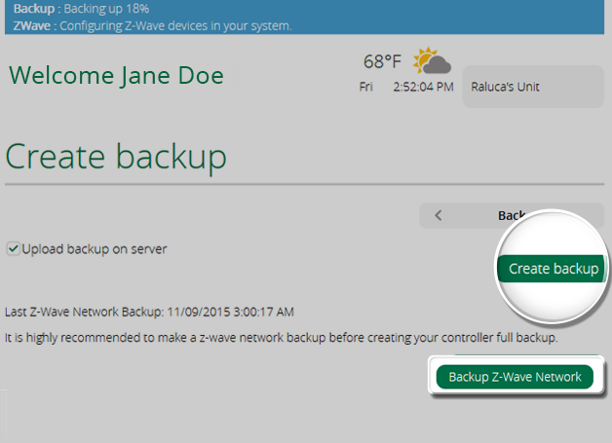
Task: Click the 2:52:04 PM clock display
Action: coord(423,87)
